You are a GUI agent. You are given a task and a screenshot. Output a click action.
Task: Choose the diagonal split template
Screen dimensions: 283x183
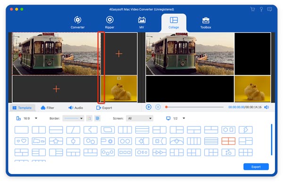click(73, 129)
